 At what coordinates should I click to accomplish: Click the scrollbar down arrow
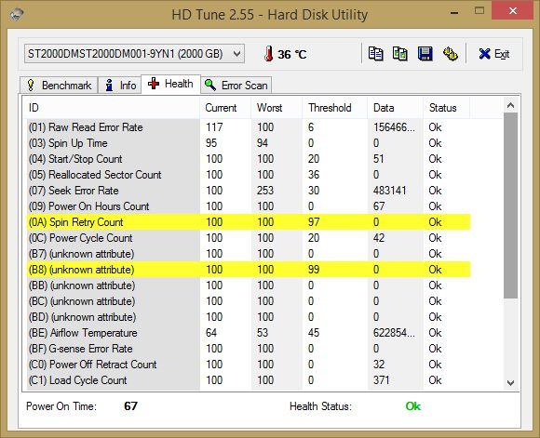point(510,382)
